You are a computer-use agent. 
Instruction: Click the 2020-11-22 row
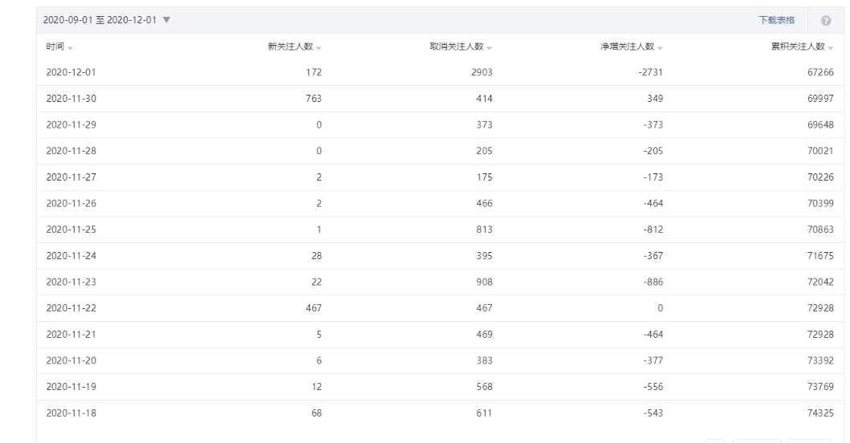440,308
